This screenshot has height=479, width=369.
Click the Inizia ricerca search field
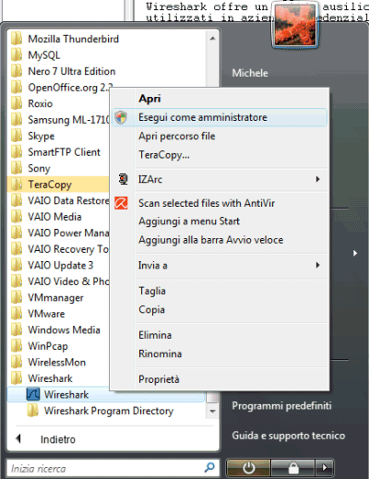(104, 468)
